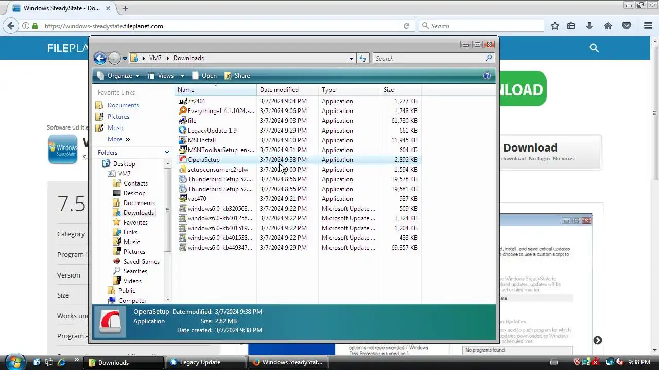Select the LegacyUpdate-1.9 file icon

click(183, 131)
